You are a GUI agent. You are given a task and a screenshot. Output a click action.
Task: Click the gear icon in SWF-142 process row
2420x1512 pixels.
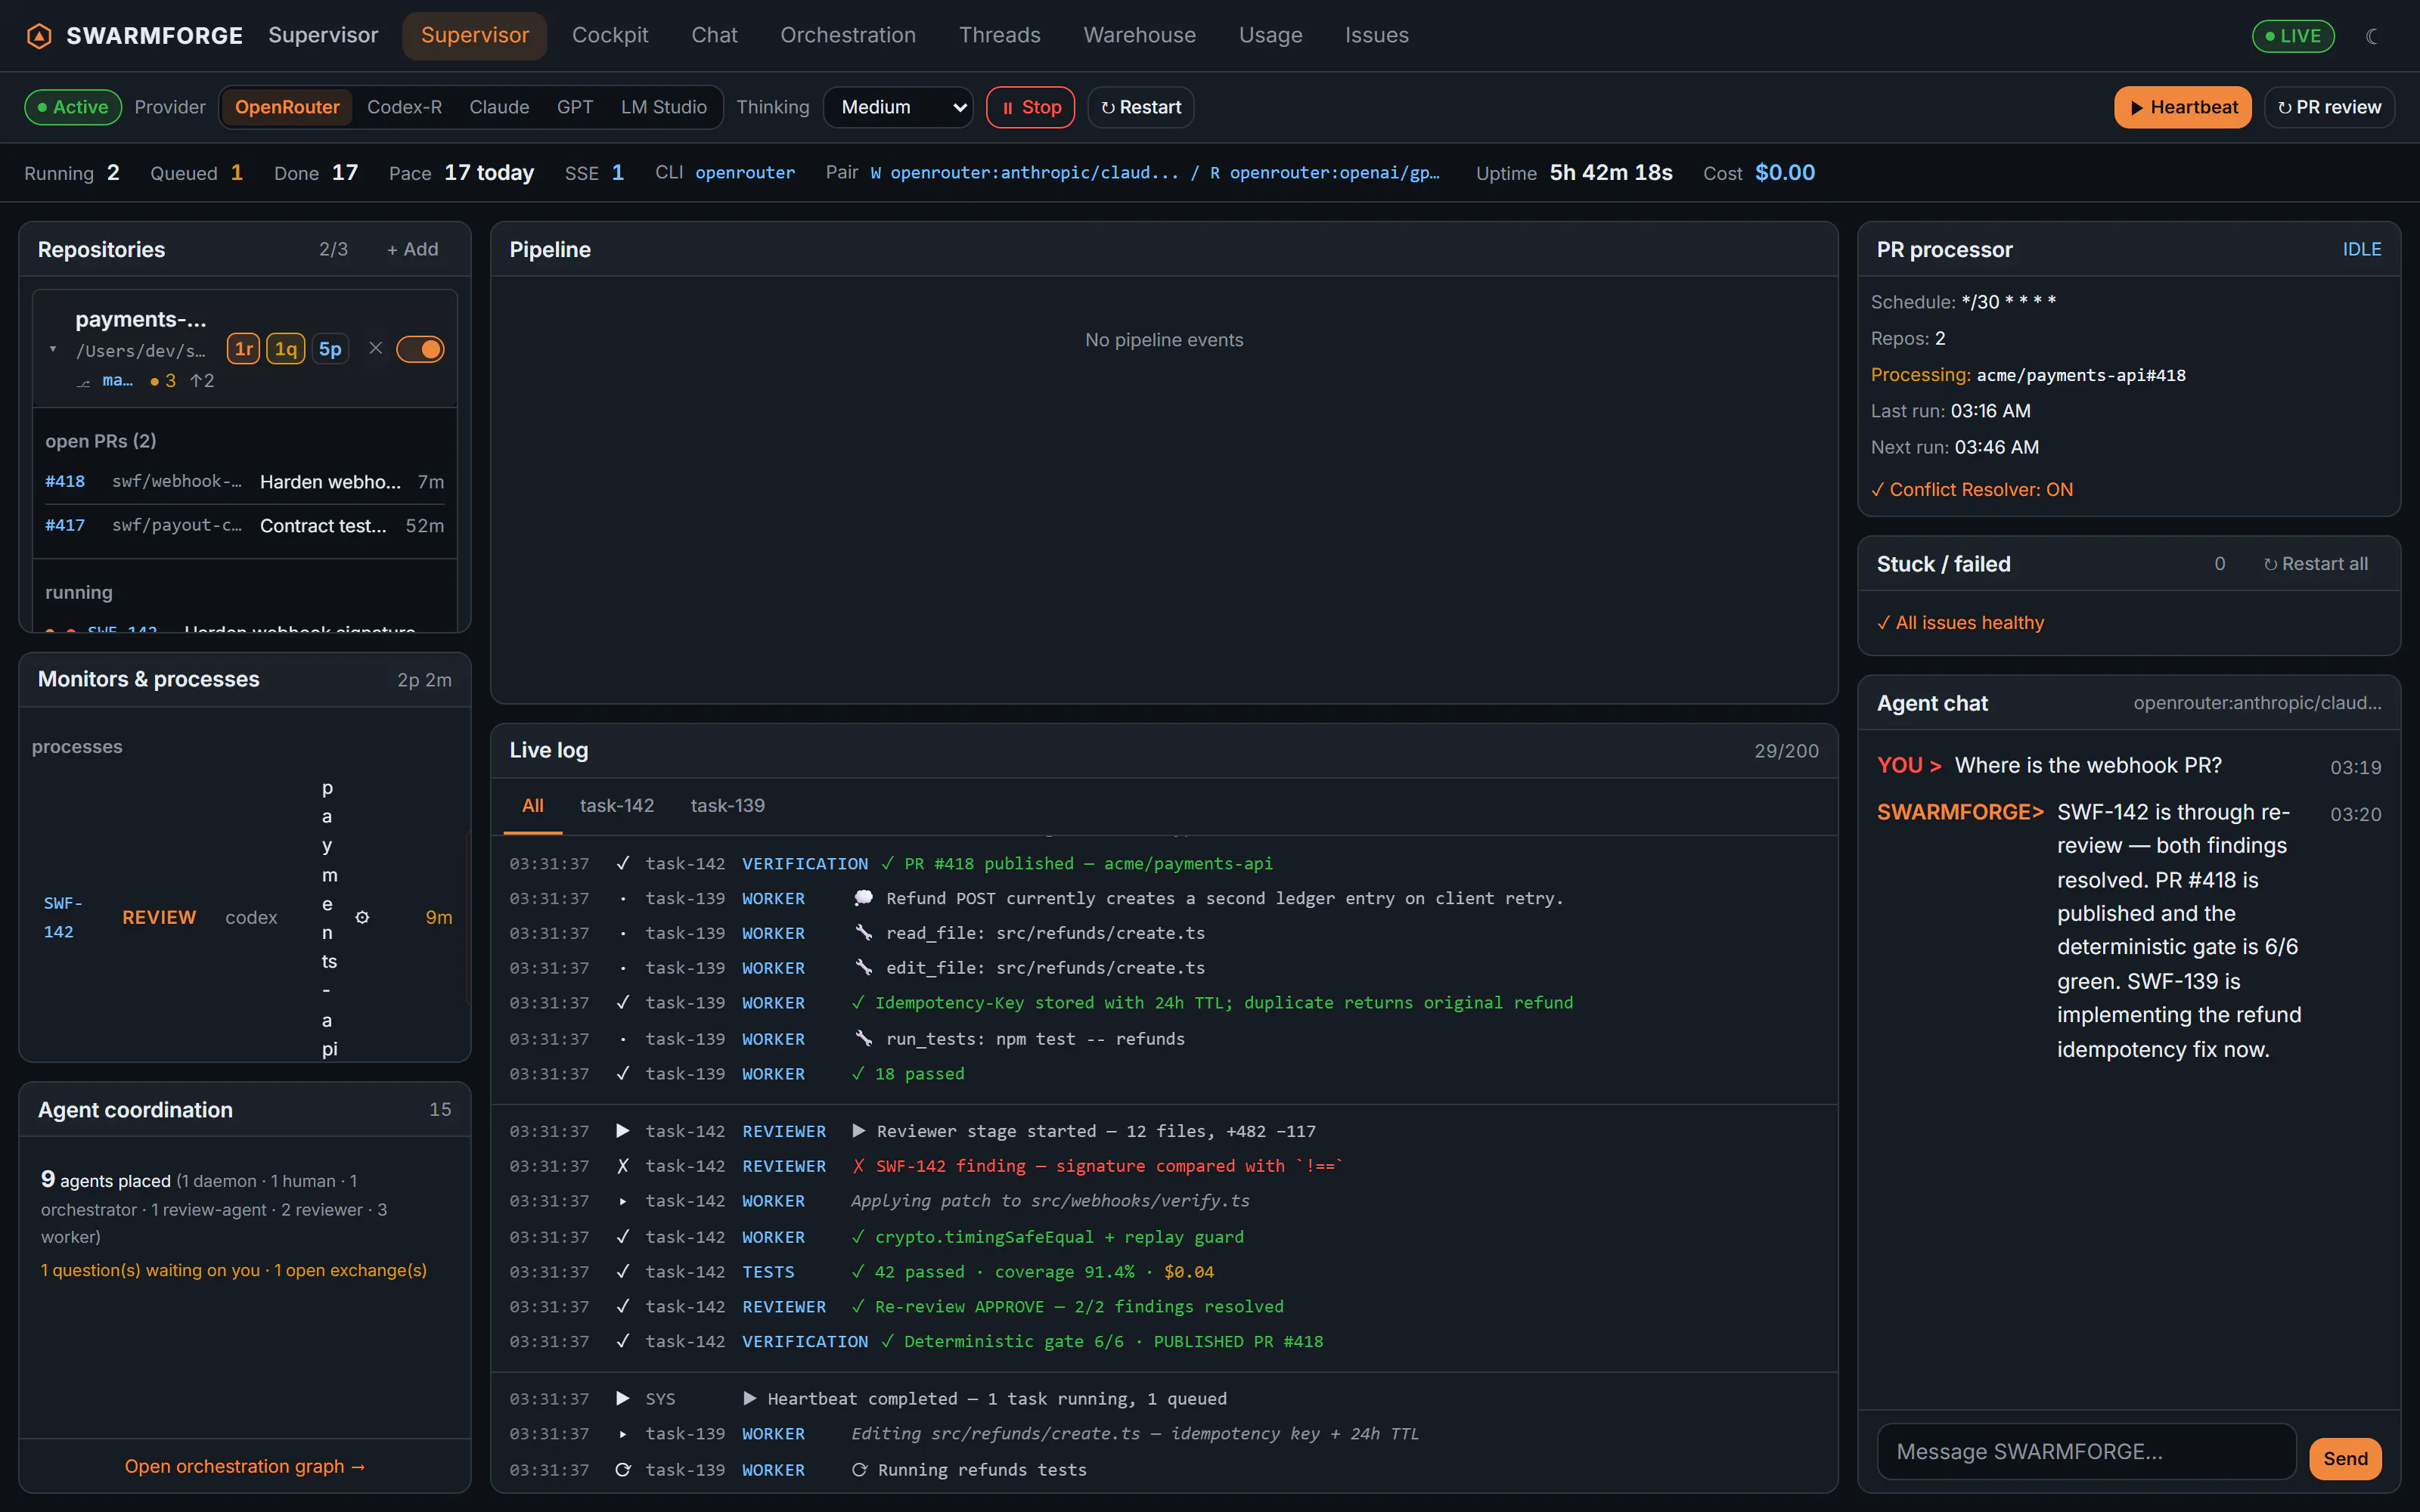coord(362,917)
